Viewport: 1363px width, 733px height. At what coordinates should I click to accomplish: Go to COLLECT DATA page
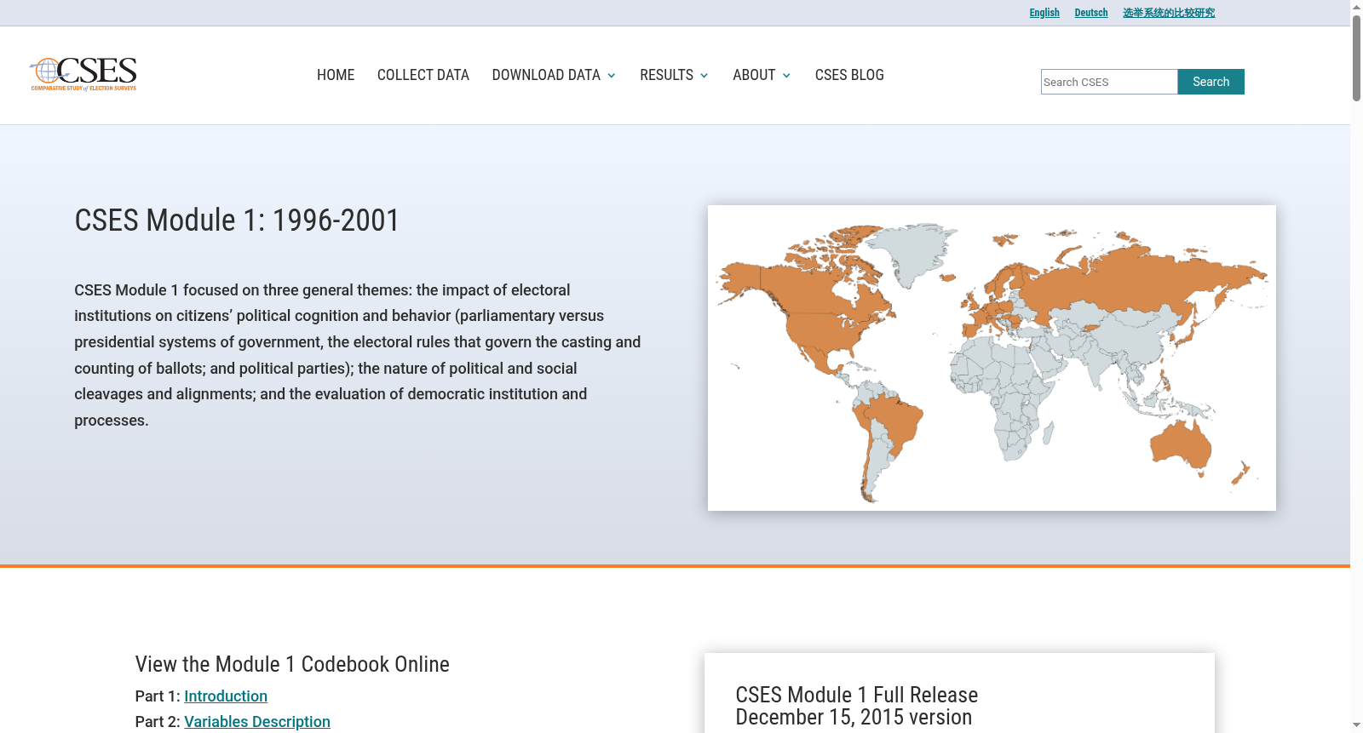click(x=423, y=75)
